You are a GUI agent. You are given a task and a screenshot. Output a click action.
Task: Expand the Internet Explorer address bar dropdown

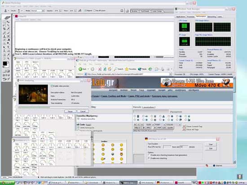tap(171, 74)
